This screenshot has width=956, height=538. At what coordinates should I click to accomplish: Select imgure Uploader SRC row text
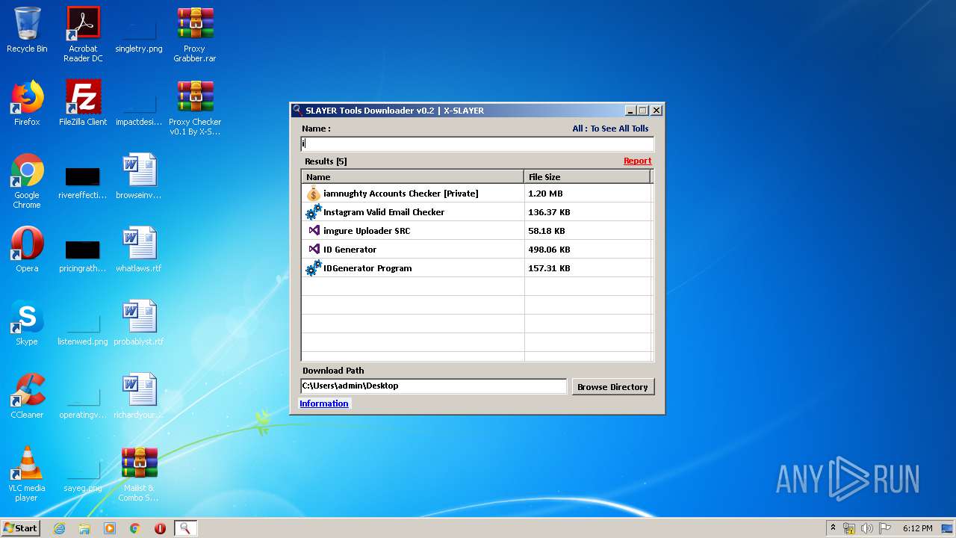(x=367, y=231)
